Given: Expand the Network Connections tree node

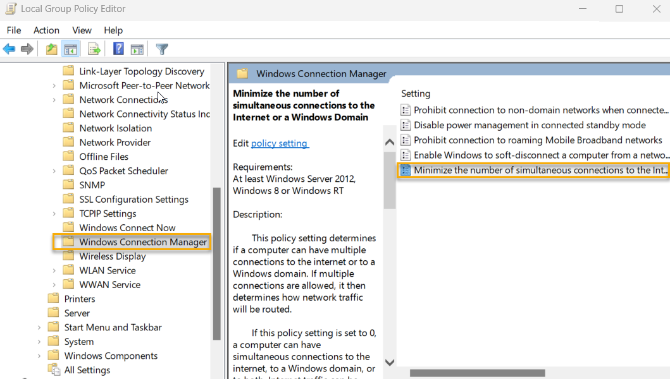Looking at the screenshot, I should tap(54, 99).
